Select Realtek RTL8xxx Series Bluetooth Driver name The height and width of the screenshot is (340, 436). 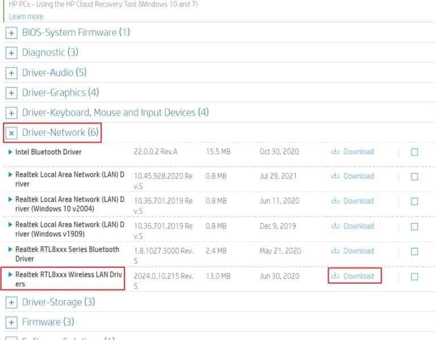click(x=68, y=254)
